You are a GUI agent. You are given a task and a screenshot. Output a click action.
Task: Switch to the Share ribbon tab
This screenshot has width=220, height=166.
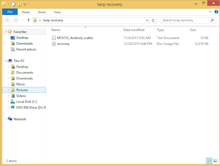(x=42, y=12)
